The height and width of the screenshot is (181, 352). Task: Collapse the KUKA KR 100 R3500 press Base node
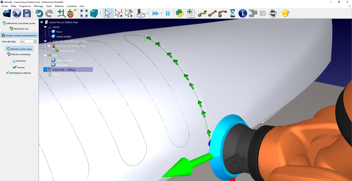45,41
